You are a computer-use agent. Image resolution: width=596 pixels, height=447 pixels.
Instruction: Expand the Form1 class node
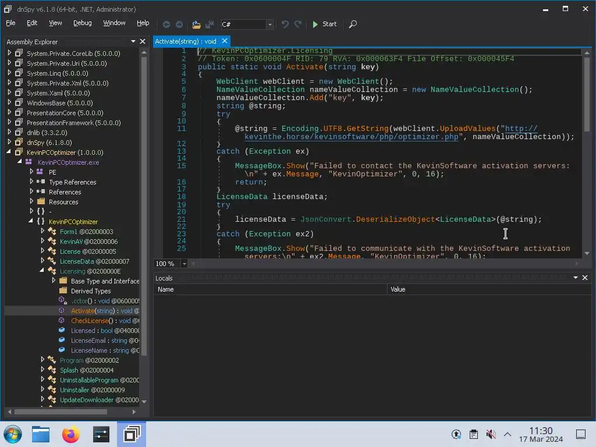coord(42,230)
